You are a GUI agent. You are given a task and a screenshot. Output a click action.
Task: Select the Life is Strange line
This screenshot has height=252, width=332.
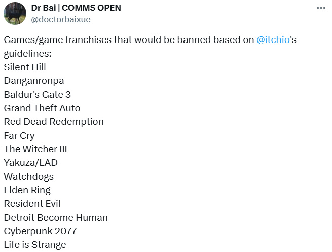[x=35, y=245]
